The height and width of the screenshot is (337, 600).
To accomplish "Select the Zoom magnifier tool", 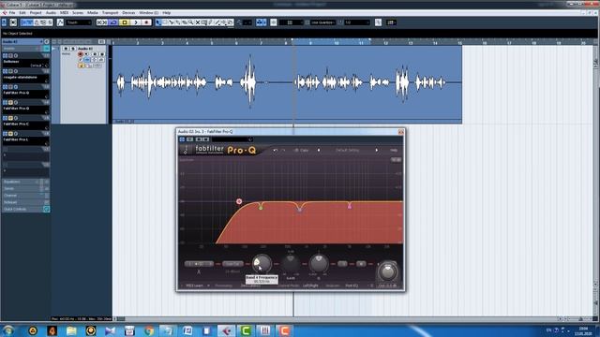I will coord(190,22).
